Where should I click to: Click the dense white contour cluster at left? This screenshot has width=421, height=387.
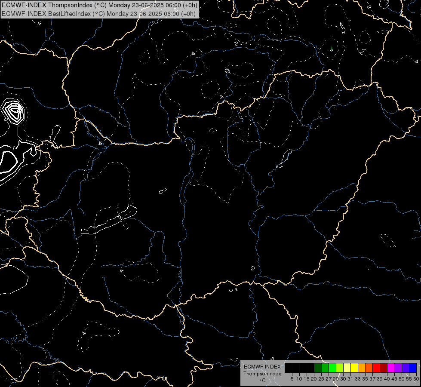point(13,111)
